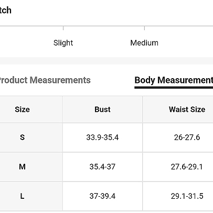Click waist value 26-27.6
Viewport: 213px width, 213px height.
[x=187, y=137]
